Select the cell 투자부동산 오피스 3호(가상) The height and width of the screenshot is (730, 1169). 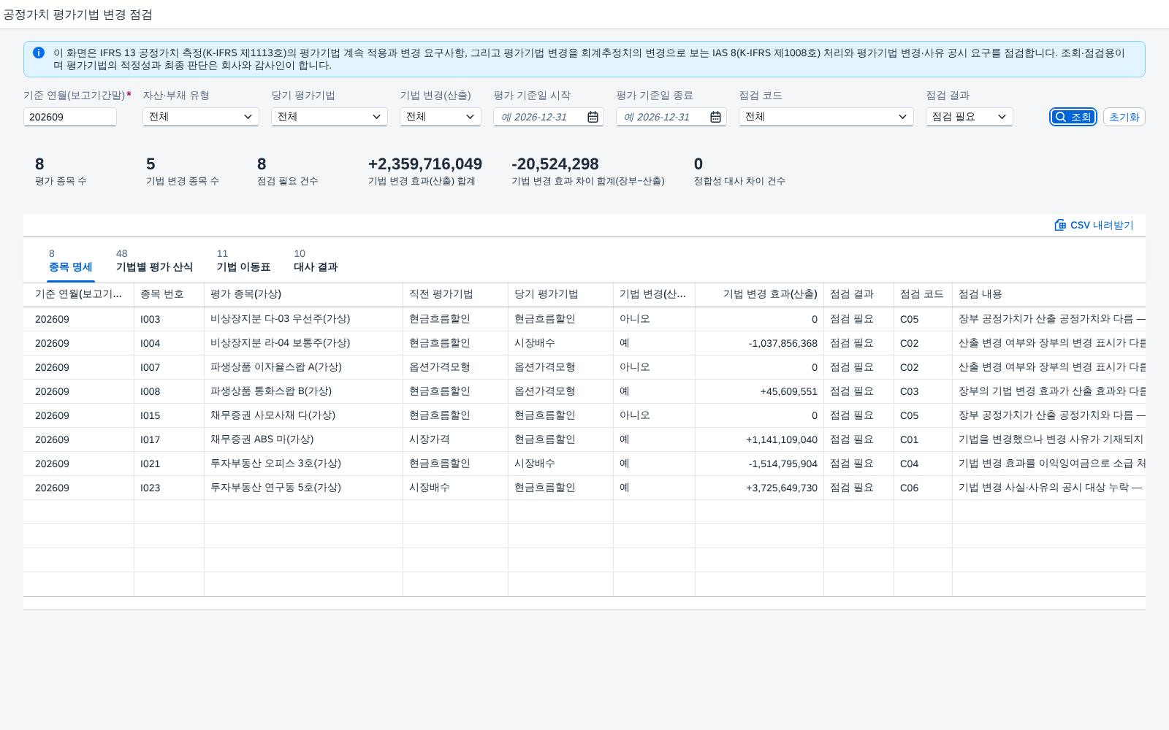(x=303, y=464)
